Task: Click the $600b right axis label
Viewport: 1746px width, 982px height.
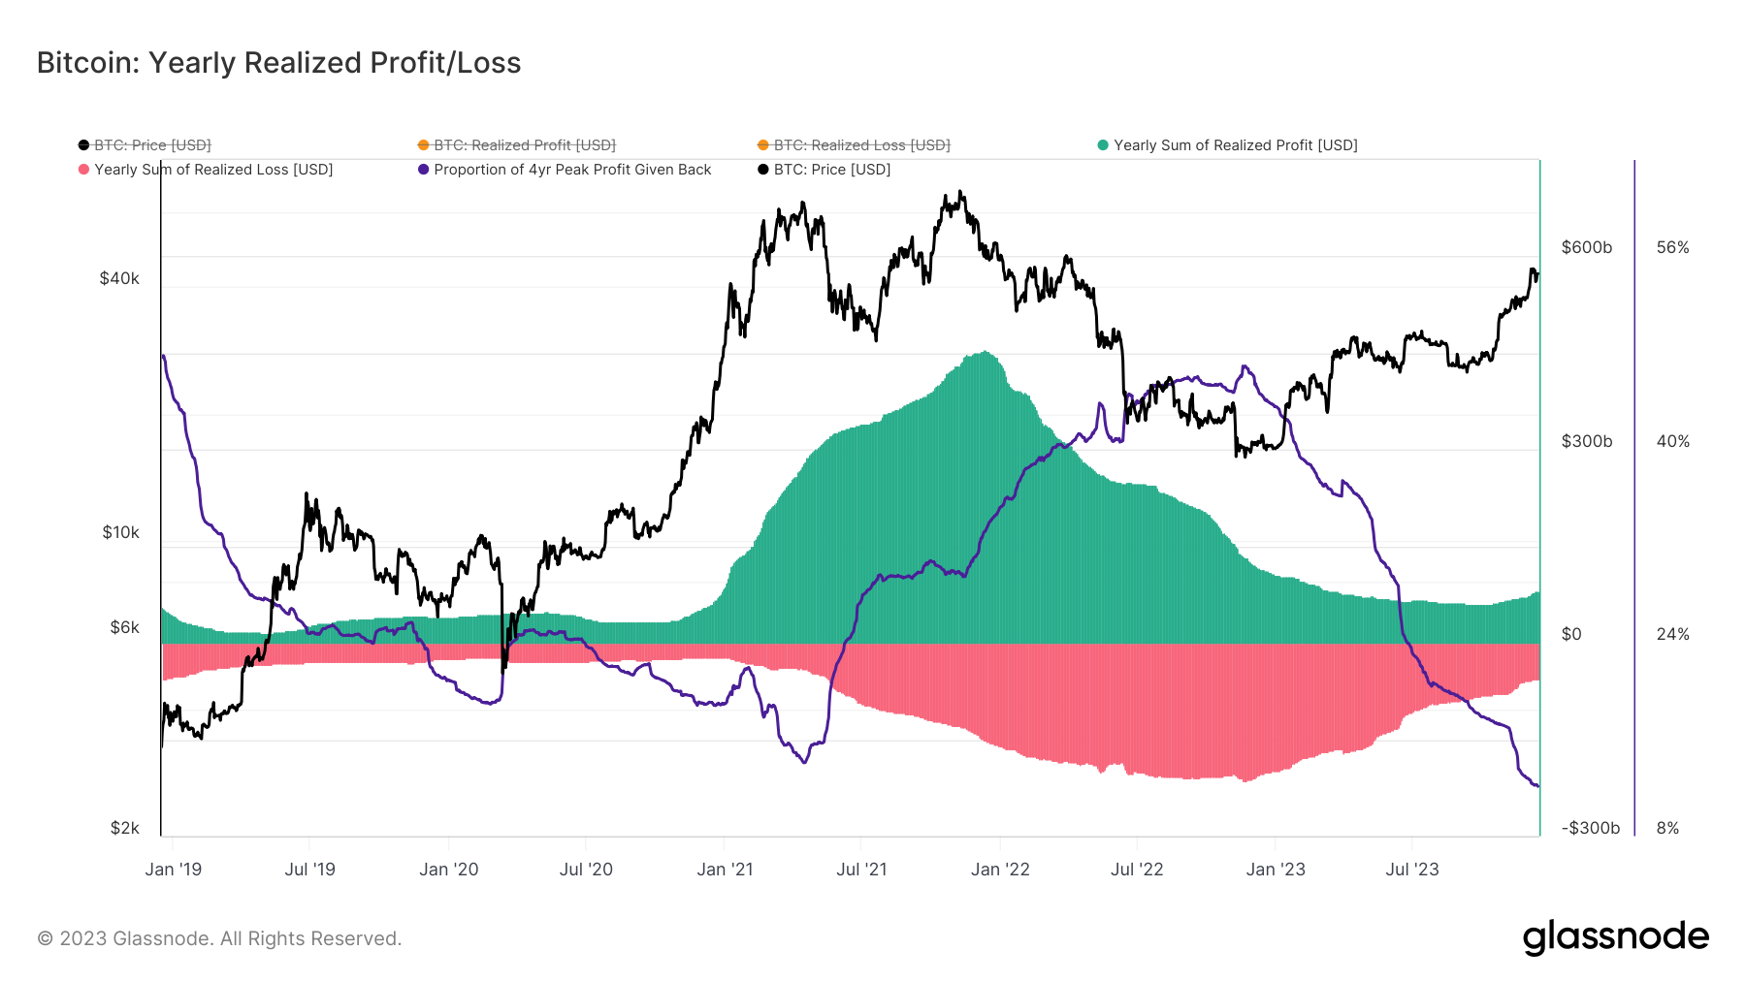Action: (1587, 248)
